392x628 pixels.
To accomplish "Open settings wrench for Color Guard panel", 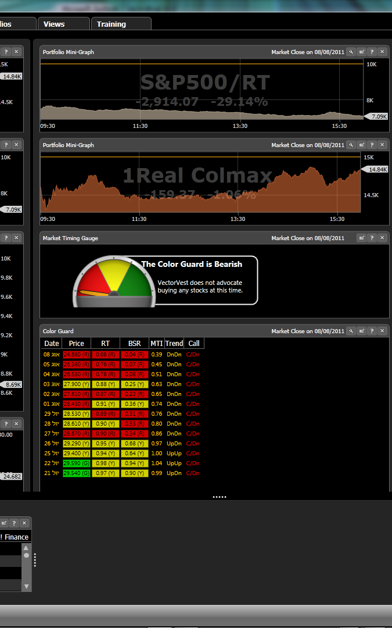I will 351,330.
